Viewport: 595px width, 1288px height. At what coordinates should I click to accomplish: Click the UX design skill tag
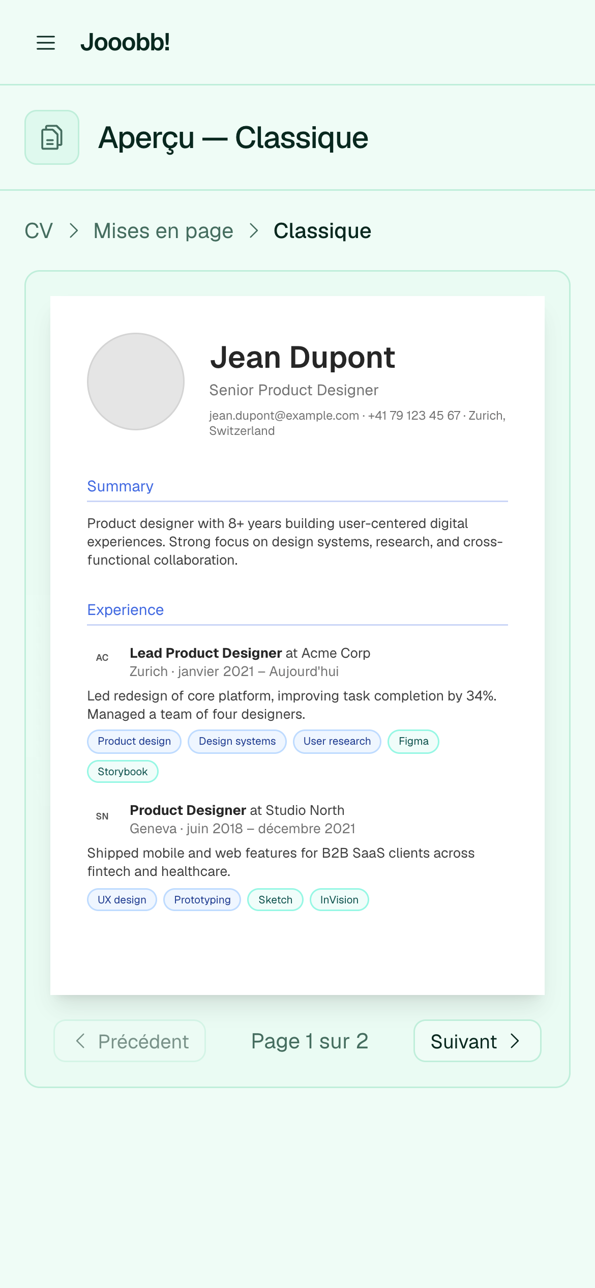tap(122, 900)
